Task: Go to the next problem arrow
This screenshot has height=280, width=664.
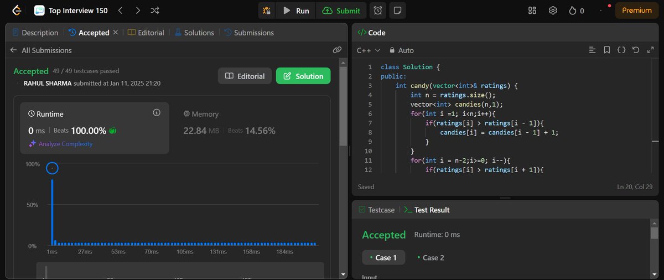Action: pyautogui.click(x=138, y=11)
